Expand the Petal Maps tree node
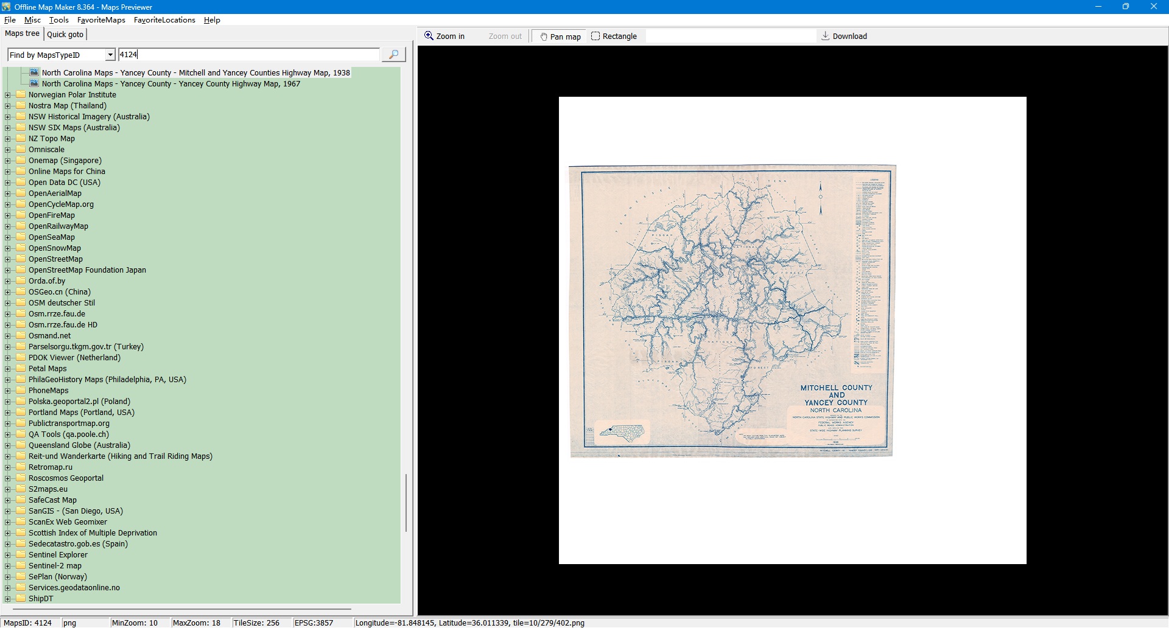 click(8, 369)
